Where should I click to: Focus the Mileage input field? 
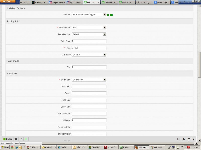89,120
